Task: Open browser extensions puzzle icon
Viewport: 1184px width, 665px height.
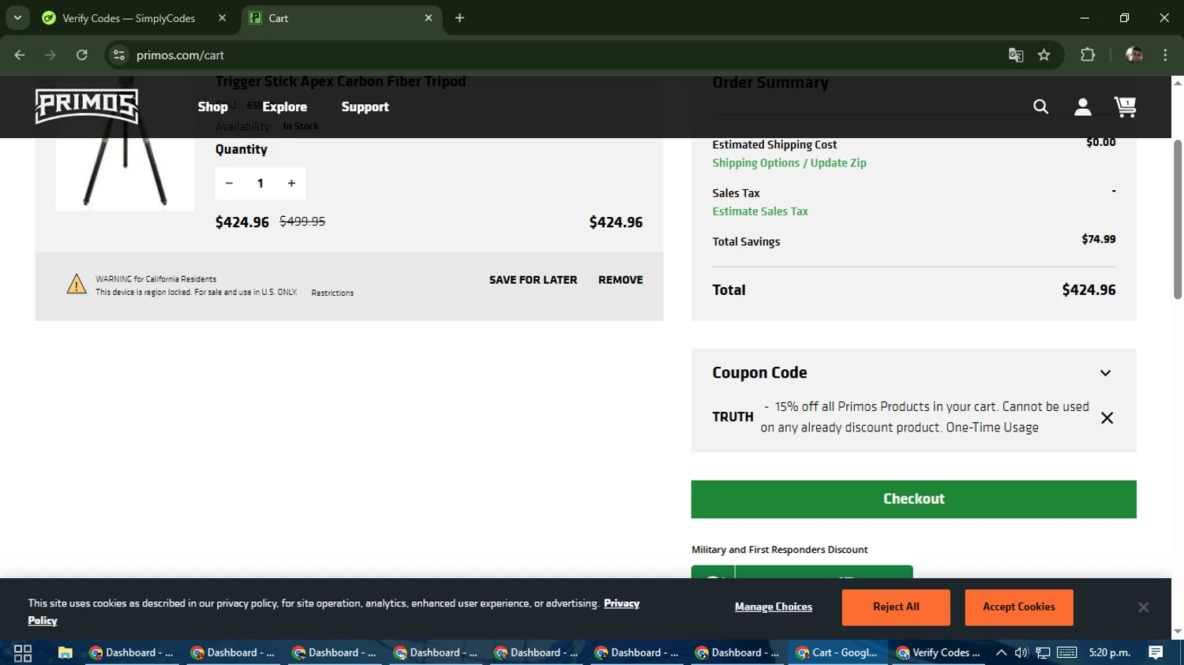Action: [1088, 54]
